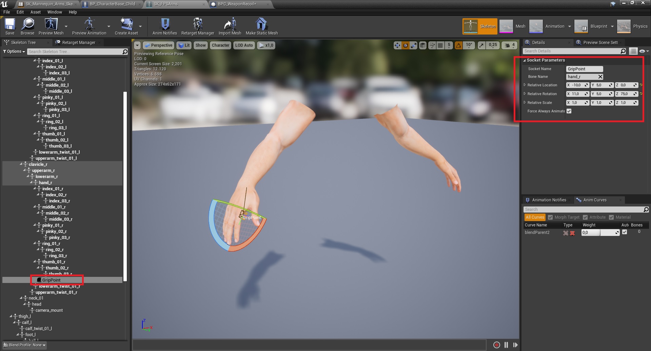Viewport: 651px width, 351px height.
Task: Toggle the Force Always Animate checkbox
Action: [x=569, y=111]
